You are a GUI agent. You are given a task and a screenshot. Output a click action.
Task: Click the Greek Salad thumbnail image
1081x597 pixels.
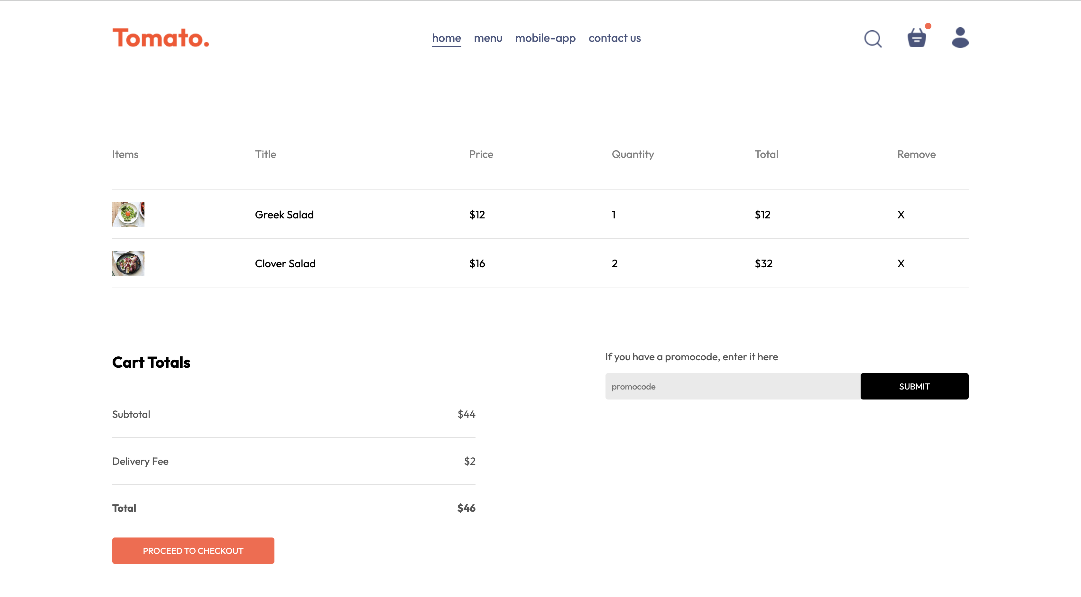(x=128, y=214)
